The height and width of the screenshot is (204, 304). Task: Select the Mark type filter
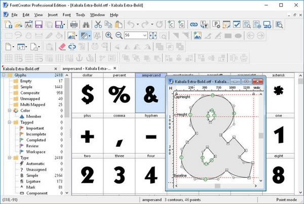[x=30, y=187]
